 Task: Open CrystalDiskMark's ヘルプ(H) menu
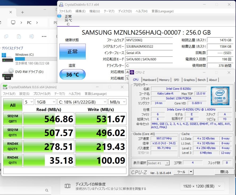pos(75,94)
